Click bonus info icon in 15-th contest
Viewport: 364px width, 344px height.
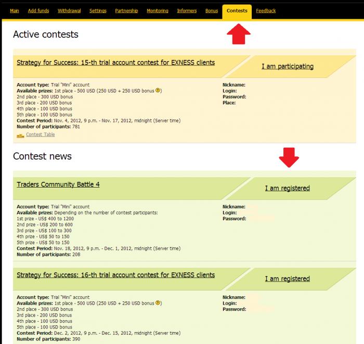pyautogui.click(x=158, y=90)
